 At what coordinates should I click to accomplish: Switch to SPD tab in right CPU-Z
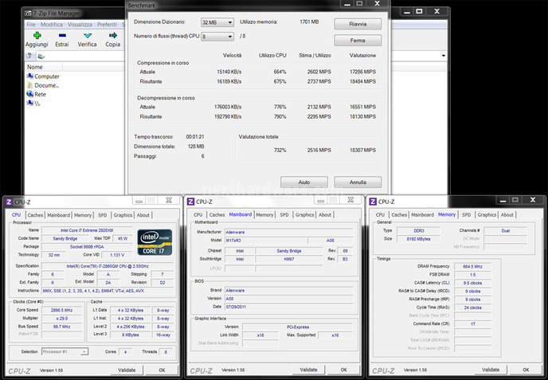coord(467,214)
